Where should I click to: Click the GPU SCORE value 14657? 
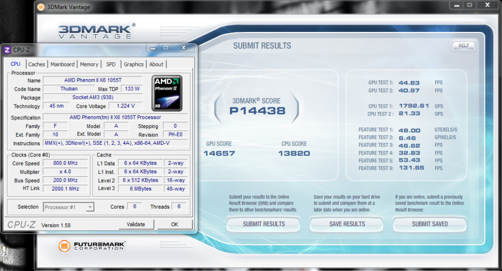coord(219,154)
